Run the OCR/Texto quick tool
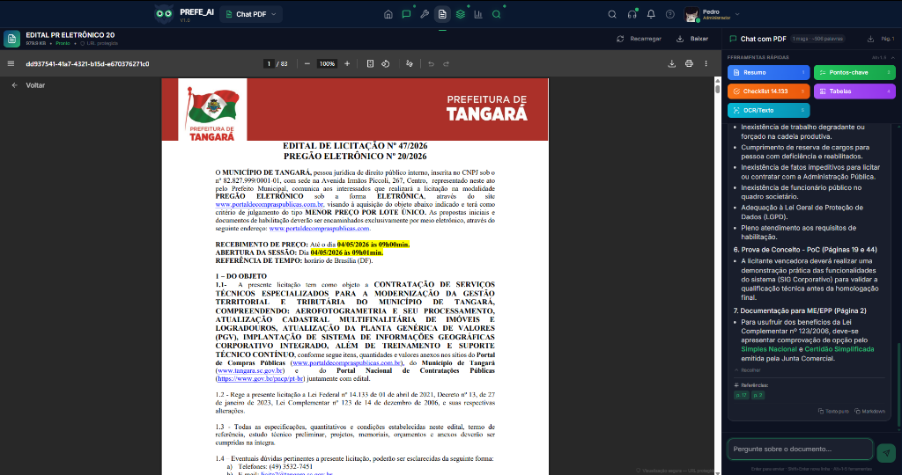 pyautogui.click(x=768, y=110)
